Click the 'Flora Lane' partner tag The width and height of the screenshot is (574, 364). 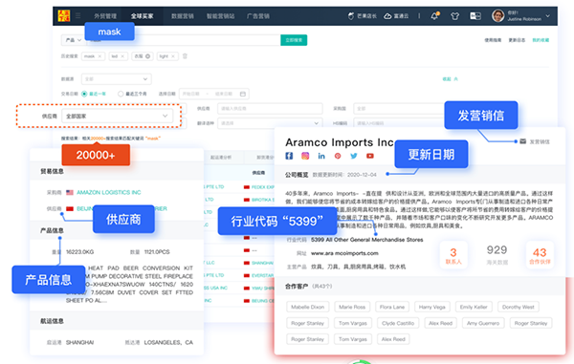pos(392,307)
